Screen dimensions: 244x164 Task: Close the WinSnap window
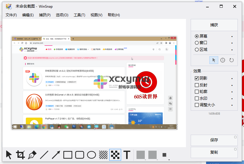click(235, 7)
